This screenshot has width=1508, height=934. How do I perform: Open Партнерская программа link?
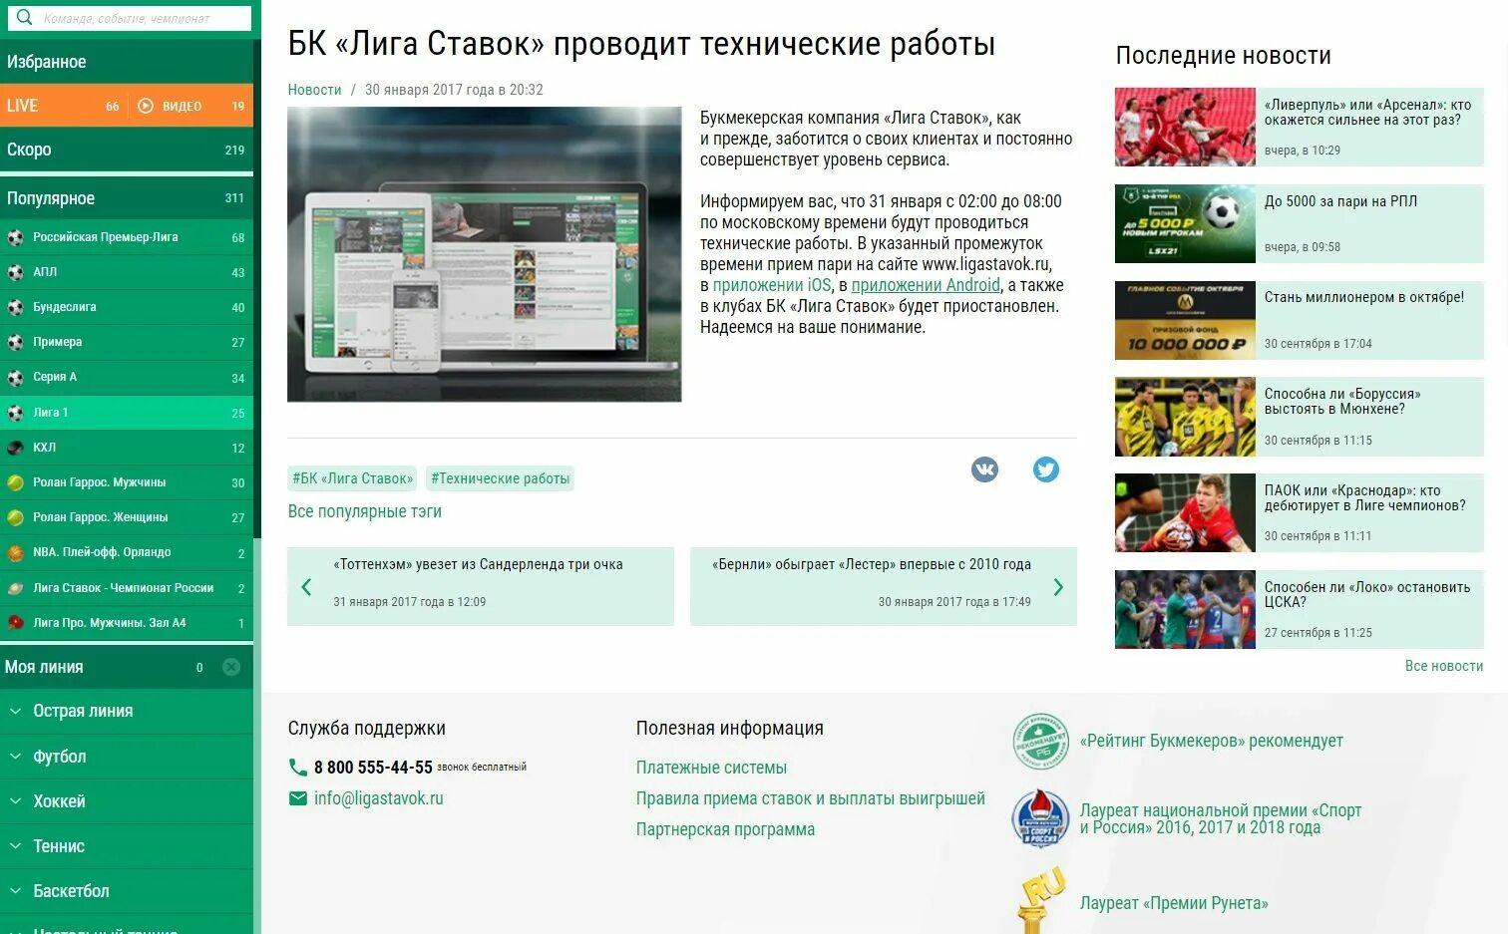725,829
